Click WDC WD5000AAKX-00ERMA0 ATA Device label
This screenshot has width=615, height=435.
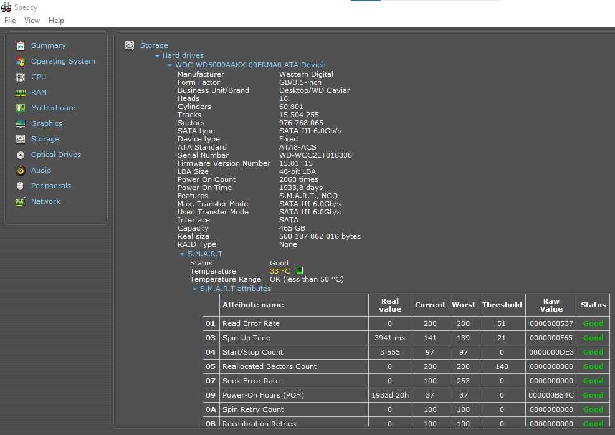[250, 65]
